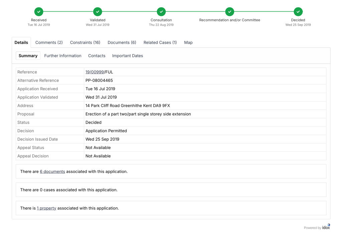
Task: Open the Comments (2) tab
Action: coord(49,43)
